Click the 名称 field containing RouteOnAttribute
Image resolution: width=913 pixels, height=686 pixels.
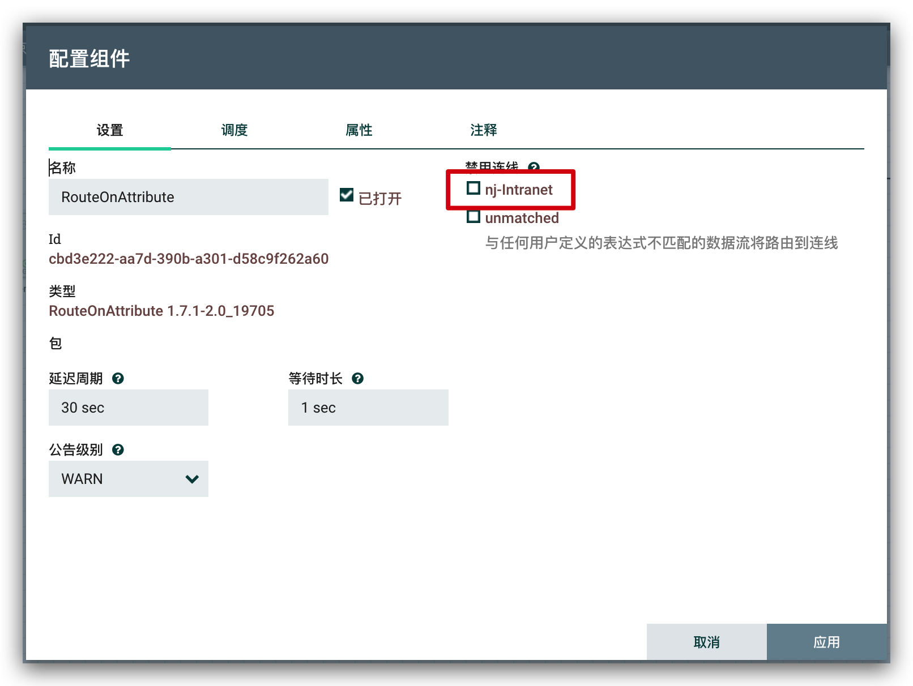tap(189, 197)
